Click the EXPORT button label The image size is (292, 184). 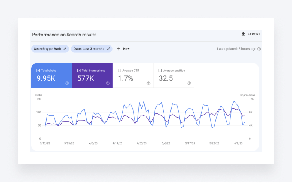[x=254, y=34]
